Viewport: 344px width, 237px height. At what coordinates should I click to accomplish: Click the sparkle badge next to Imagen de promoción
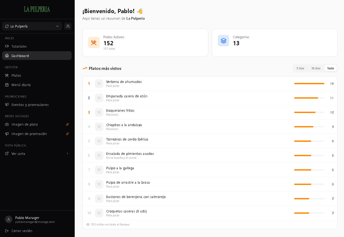(x=67, y=134)
